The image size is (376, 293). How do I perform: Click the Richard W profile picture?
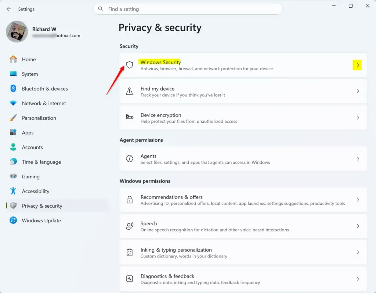pyautogui.click(x=17, y=31)
